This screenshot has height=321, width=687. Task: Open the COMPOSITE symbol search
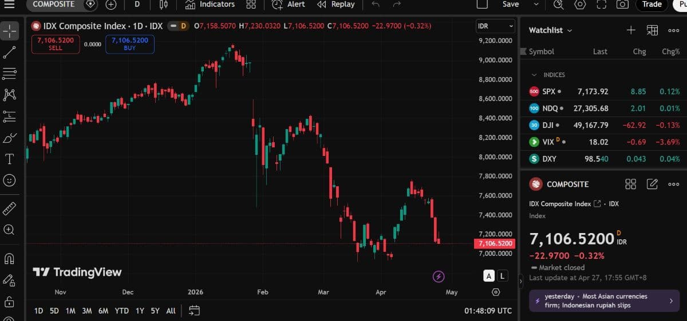pos(54,4)
